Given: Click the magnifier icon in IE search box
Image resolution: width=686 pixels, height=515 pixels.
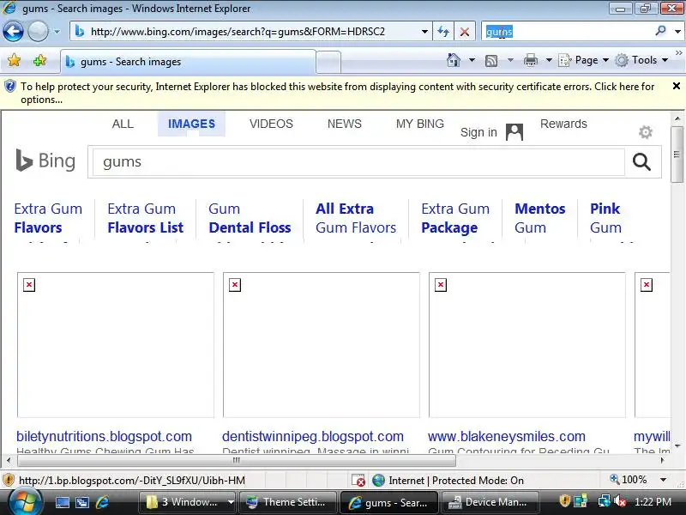Looking at the screenshot, I should pos(660,31).
